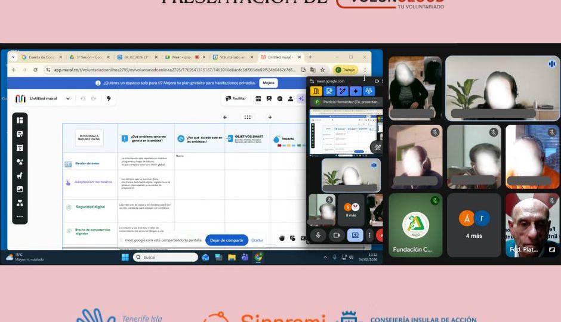Screen dimensions: 561x322
Task: Select the sticky note tool
Action: pos(20,134)
